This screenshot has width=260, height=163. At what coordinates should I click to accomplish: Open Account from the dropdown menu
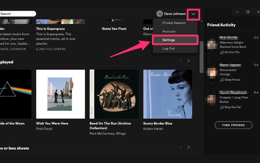pos(169,31)
